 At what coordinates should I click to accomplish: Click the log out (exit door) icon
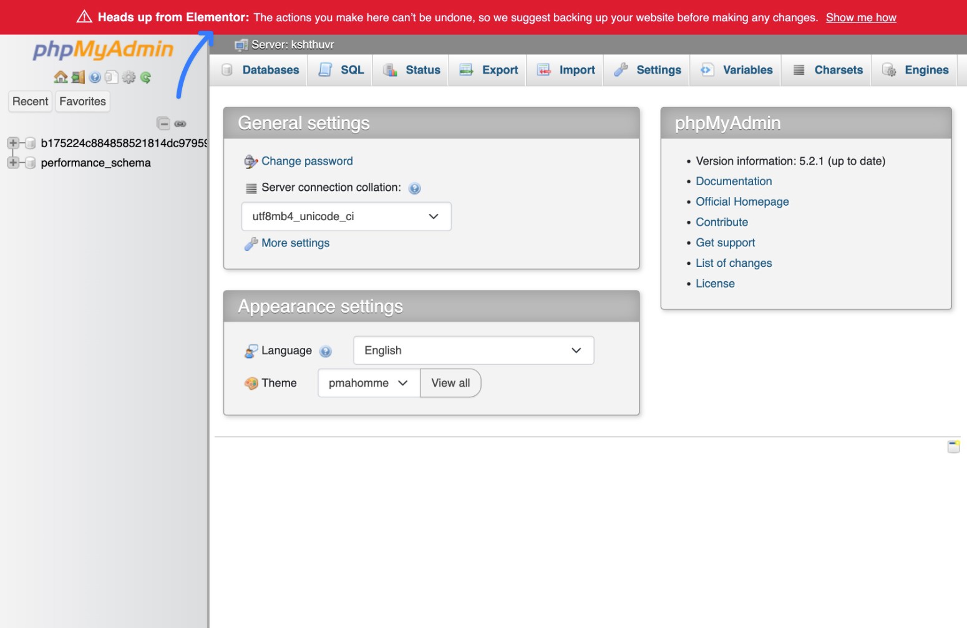[78, 77]
